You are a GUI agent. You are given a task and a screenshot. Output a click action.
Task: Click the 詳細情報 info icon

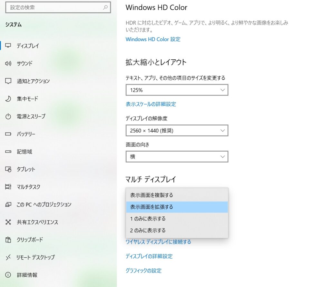click(x=8, y=275)
